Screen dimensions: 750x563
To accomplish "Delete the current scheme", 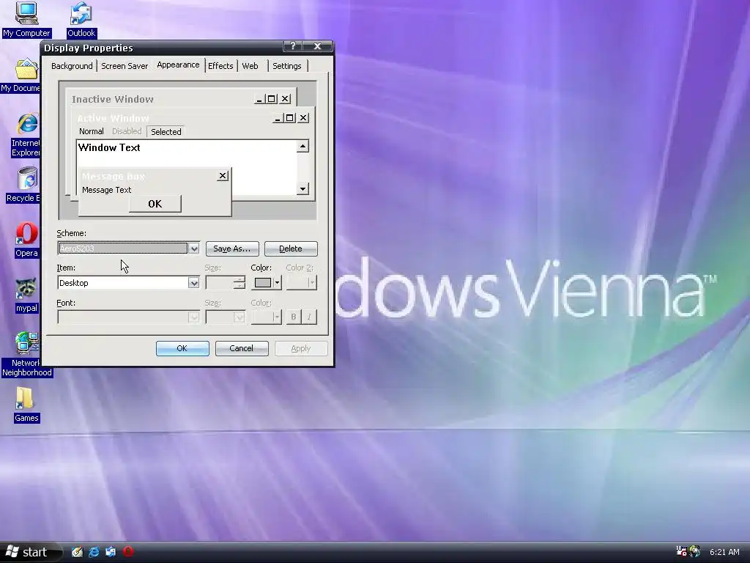I will (290, 249).
